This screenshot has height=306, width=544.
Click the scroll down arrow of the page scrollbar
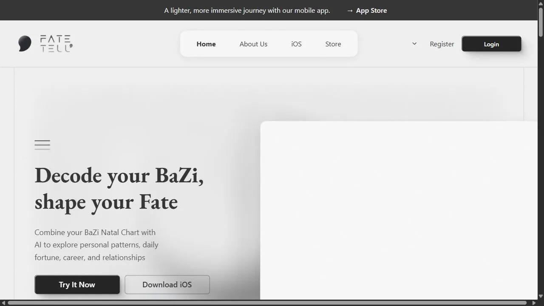tap(541, 296)
